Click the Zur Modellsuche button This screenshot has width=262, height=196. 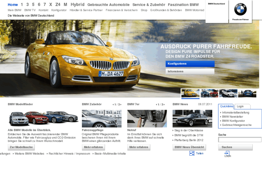(x=21, y=147)
